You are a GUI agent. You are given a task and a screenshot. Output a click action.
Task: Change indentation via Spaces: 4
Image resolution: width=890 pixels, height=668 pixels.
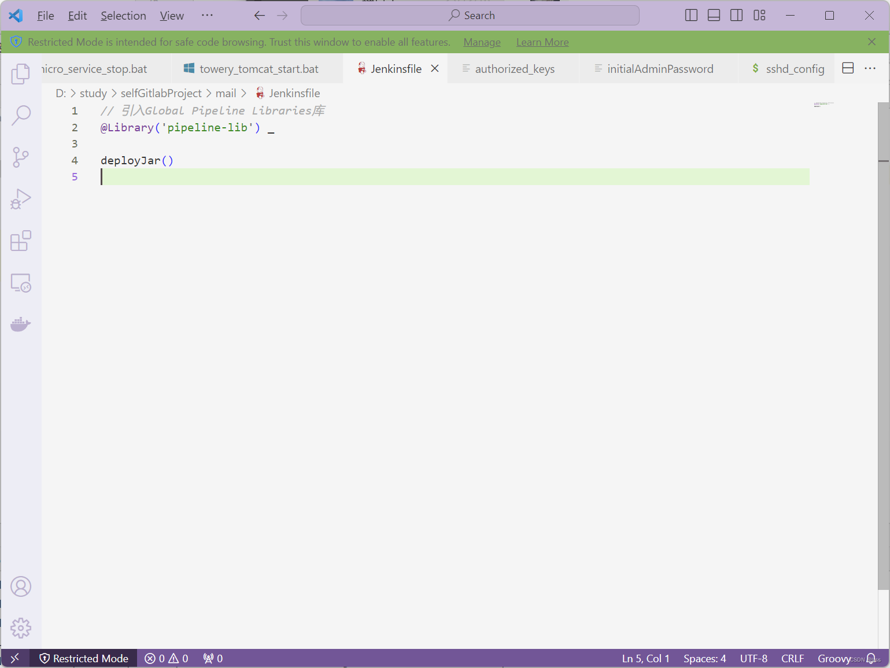pos(704,658)
